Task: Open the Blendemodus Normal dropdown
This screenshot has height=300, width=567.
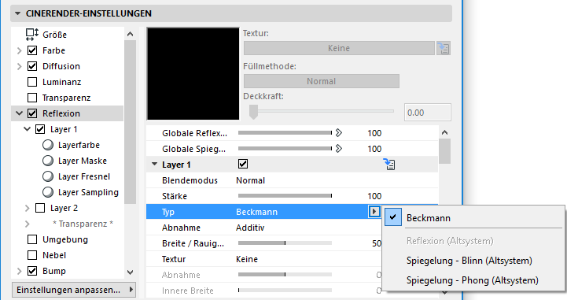Action: point(250,180)
